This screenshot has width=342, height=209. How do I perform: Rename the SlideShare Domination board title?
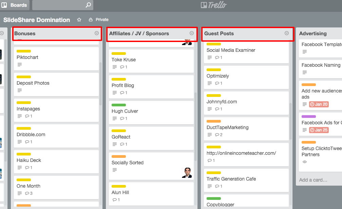[37, 20]
